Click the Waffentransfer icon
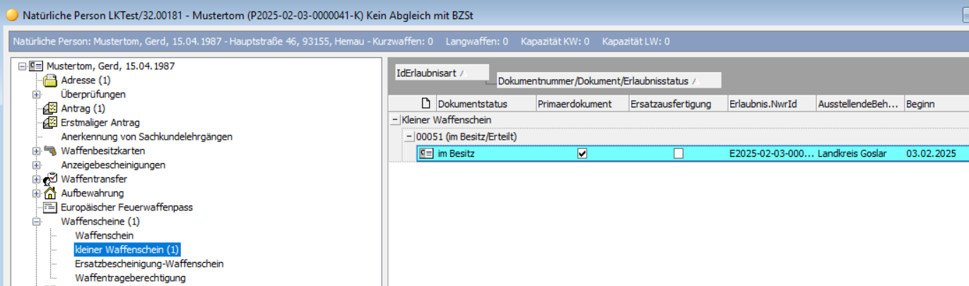 50,179
